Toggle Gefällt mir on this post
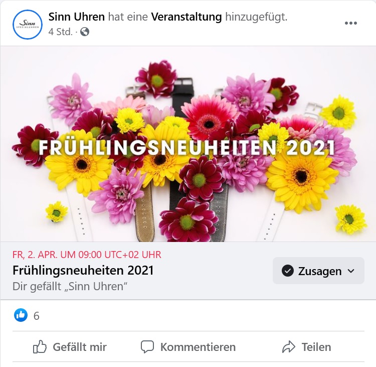Image resolution: width=376 pixels, height=367 pixels. tap(70, 347)
